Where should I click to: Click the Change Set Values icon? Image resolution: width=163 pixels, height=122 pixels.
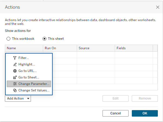tap(15, 90)
